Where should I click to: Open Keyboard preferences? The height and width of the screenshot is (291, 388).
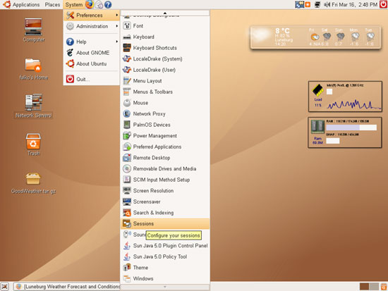tap(165, 37)
